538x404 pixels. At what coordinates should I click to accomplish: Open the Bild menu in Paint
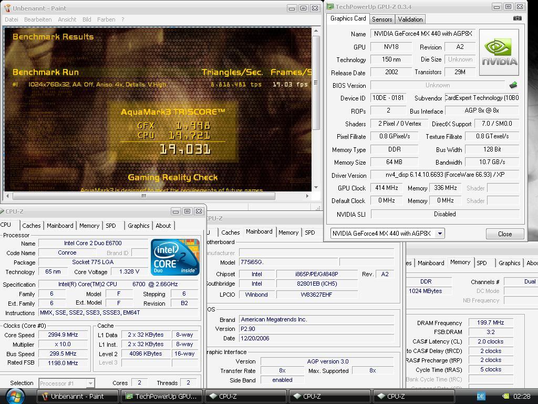[87, 19]
